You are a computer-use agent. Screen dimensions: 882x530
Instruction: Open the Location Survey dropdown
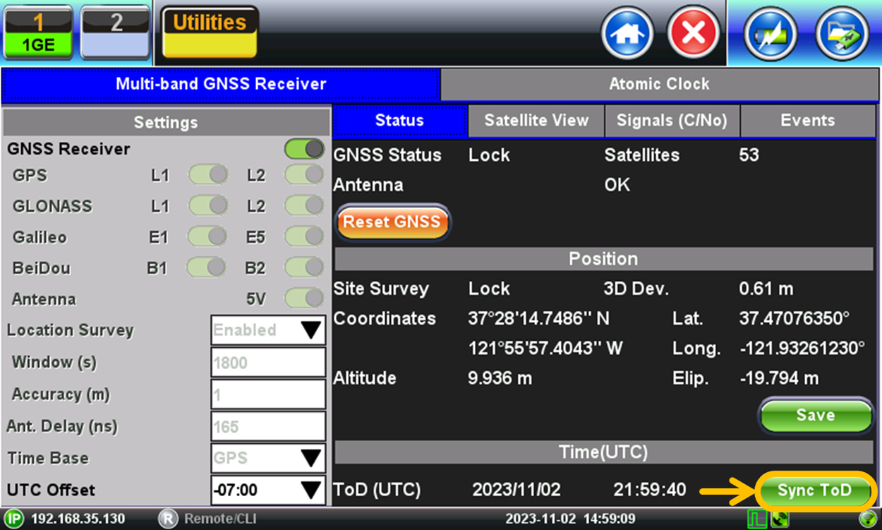click(267, 330)
